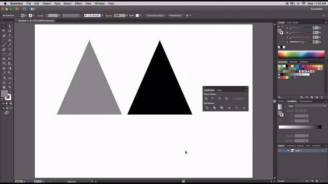Open the Object menu
Viewport: 328px width, 184px height.
pos(47,4)
